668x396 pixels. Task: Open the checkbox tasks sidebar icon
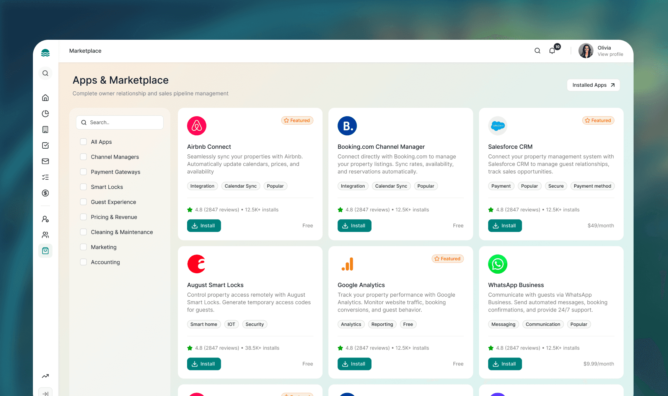click(x=45, y=145)
